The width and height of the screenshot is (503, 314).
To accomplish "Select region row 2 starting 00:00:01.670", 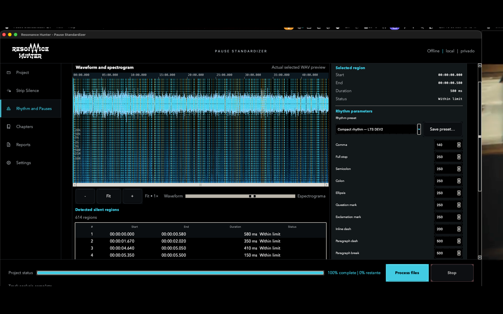I will pyautogui.click(x=201, y=241).
